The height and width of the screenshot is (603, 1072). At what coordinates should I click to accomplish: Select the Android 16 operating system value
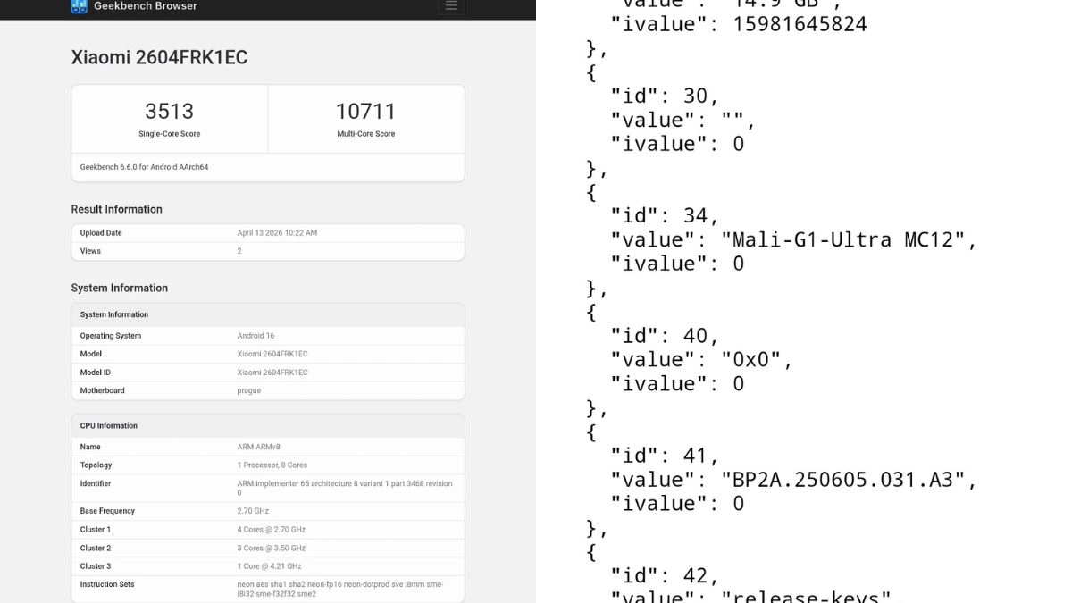[x=255, y=336]
